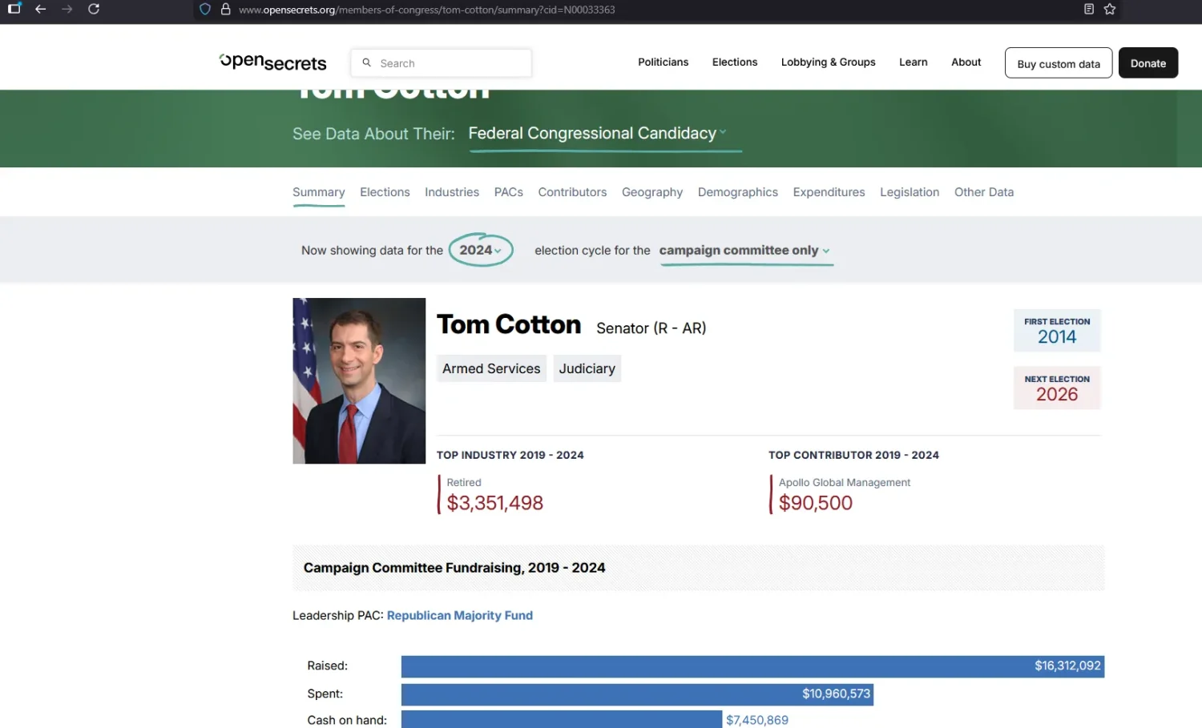The image size is (1202, 728).
Task: Switch to the Industries tab
Action: click(452, 192)
